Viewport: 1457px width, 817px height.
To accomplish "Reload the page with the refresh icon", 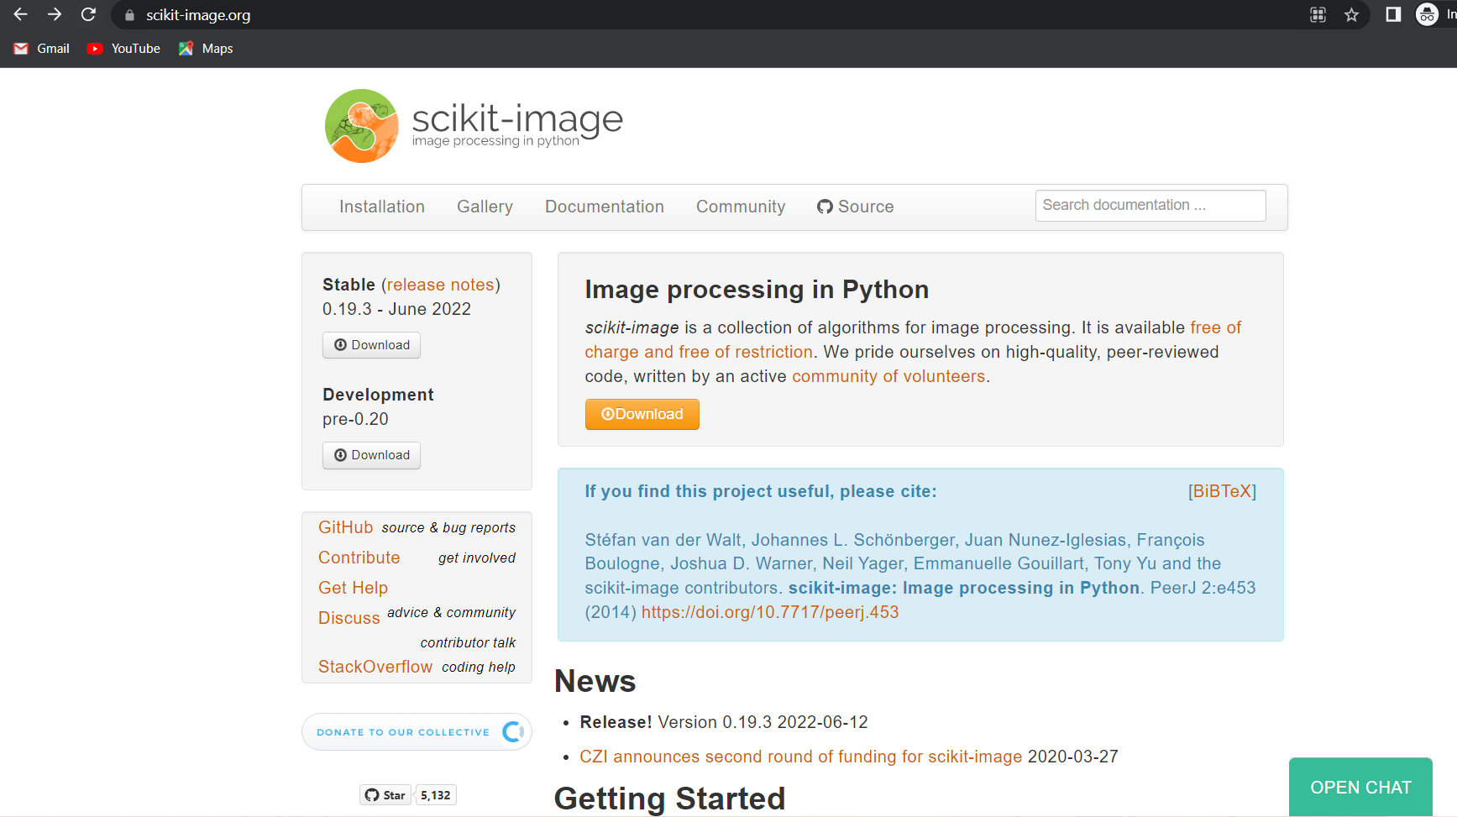I will pyautogui.click(x=88, y=14).
